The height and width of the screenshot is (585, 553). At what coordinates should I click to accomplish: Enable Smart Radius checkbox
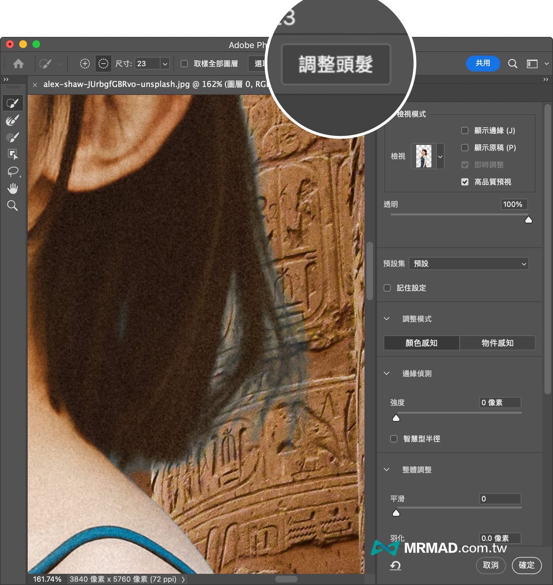393,439
